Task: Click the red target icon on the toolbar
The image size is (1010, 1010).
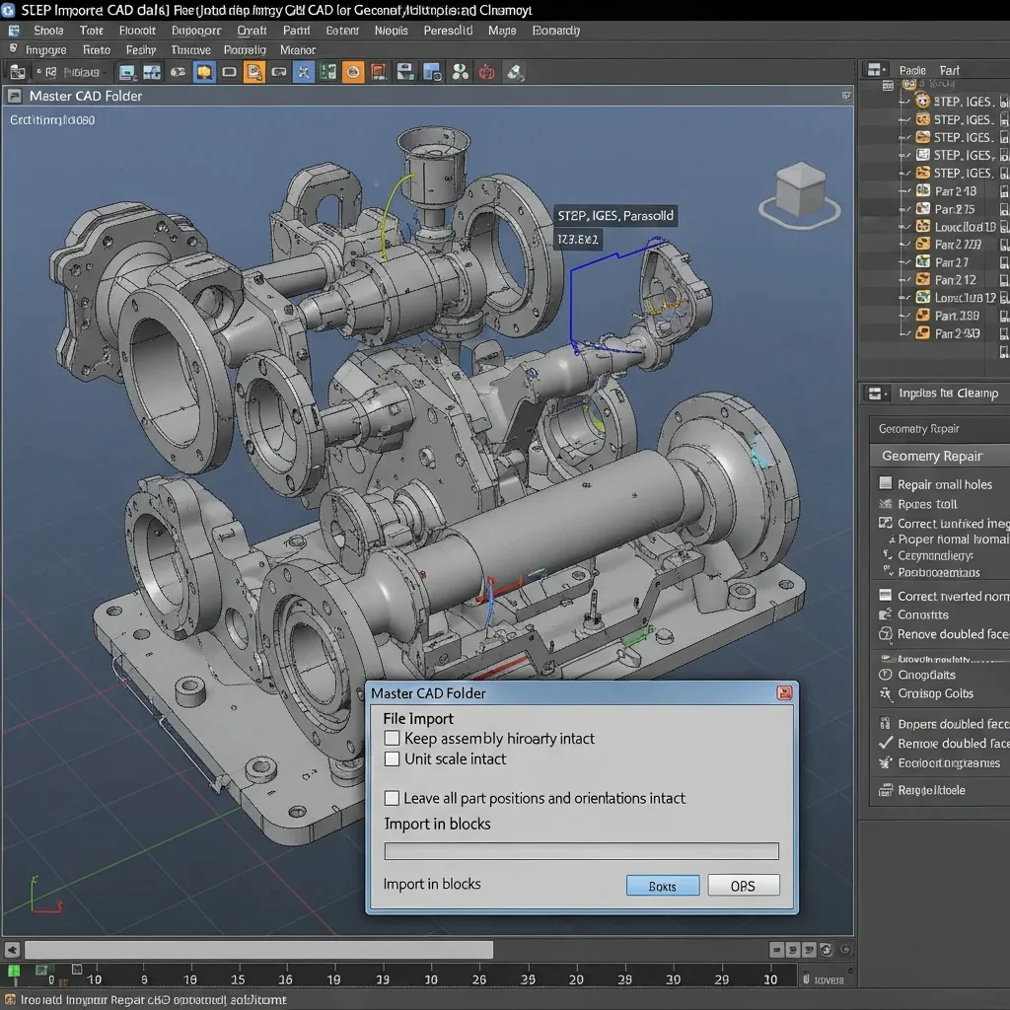Action: point(484,71)
